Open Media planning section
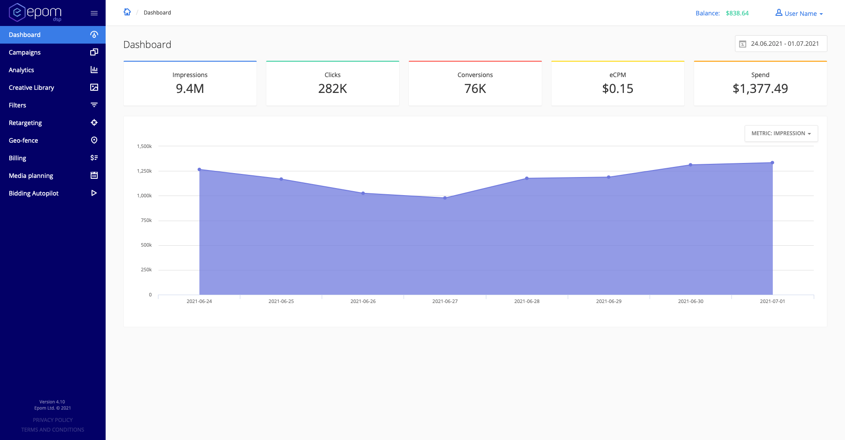 click(x=53, y=176)
